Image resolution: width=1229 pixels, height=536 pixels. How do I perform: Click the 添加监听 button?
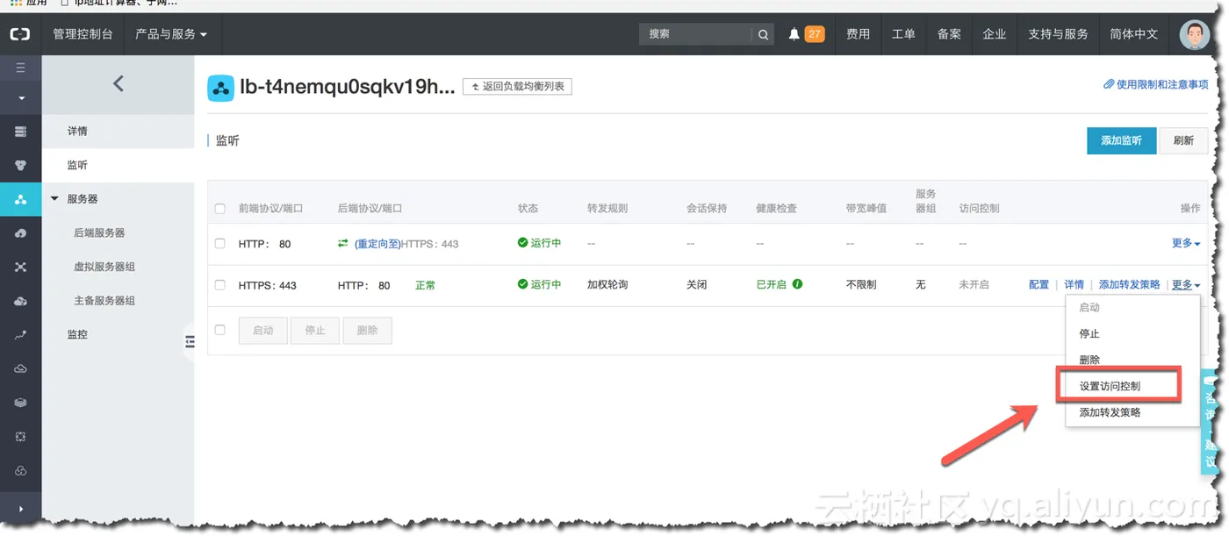point(1121,140)
